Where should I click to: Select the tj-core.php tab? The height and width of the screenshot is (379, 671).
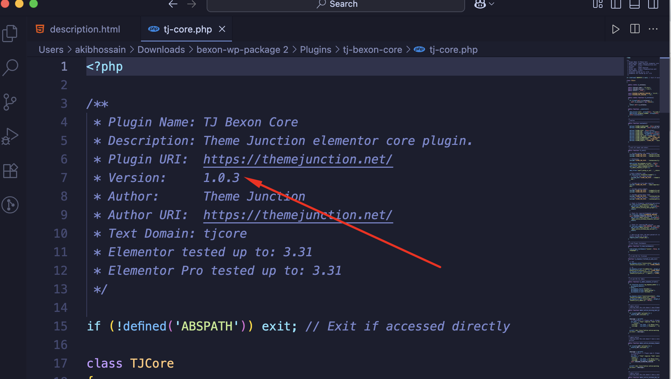pyautogui.click(x=187, y=29)
